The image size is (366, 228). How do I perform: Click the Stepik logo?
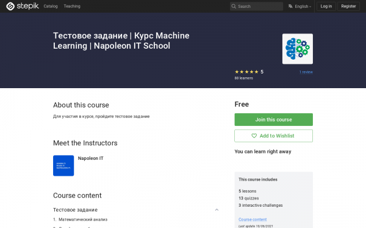23,6
